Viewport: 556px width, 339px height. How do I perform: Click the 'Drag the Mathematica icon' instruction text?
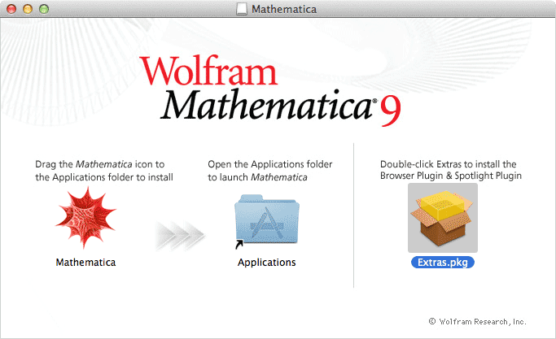click(x=104, y=171)
